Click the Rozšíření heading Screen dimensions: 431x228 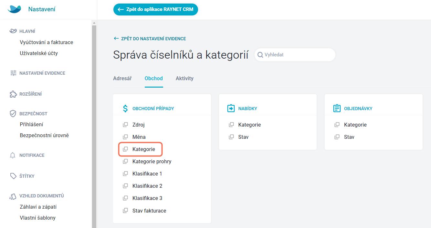pos(30,94)
